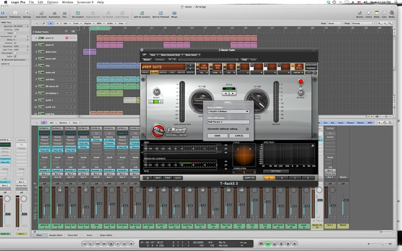Toggle the Bypass button in plug-in header
This screenshot has width=402, height=251.
coord(147,59)
